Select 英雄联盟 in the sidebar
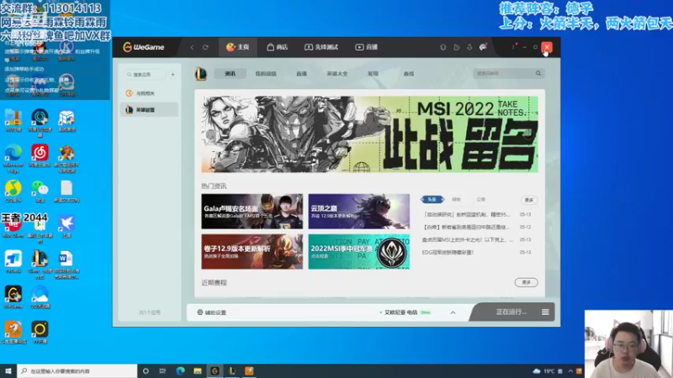Viewport: 673px width, 378px height. [x=149, y=110]
